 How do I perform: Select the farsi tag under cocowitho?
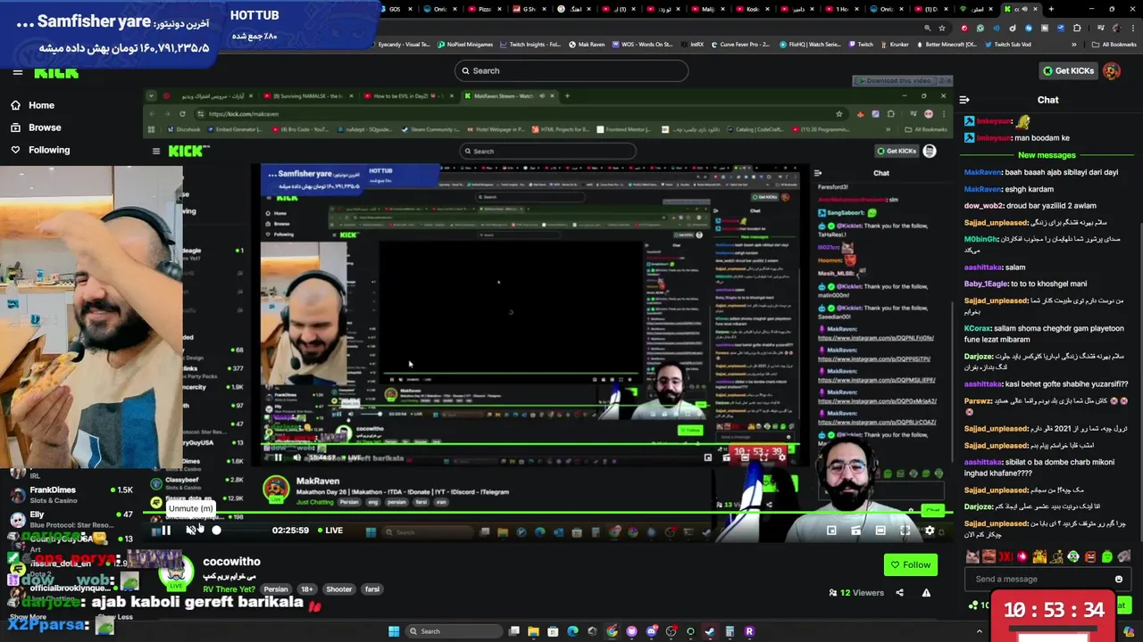372,589
